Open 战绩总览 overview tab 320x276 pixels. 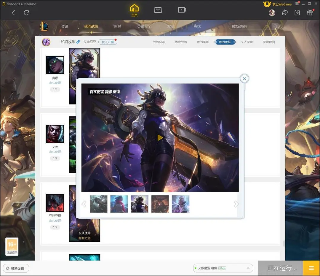point(159,42)
